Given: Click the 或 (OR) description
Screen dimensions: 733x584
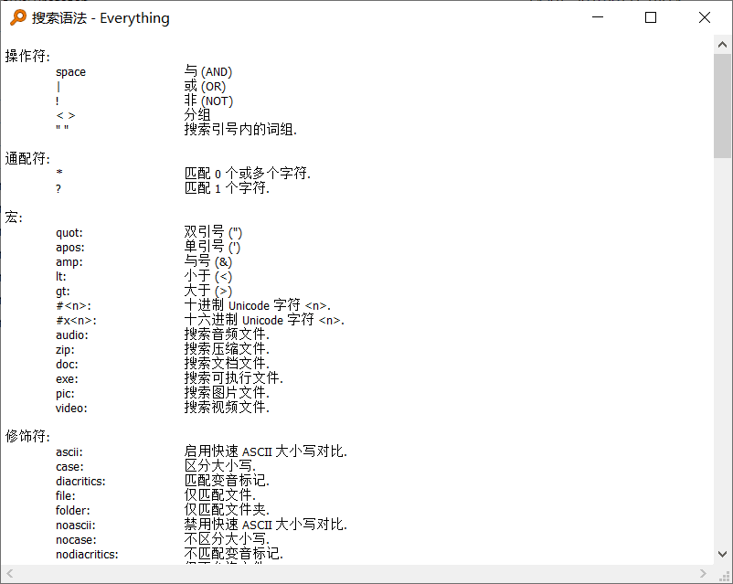Looking at the screenshot, I should (205, 86).
